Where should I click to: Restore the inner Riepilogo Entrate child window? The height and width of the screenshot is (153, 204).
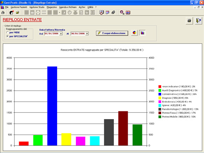click(x=199, y=7)
